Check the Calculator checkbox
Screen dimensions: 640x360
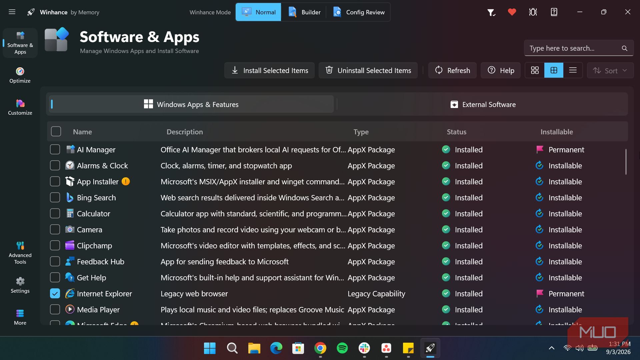55,213
